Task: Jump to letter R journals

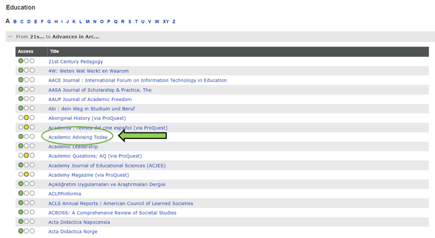Action: point(122,22)
